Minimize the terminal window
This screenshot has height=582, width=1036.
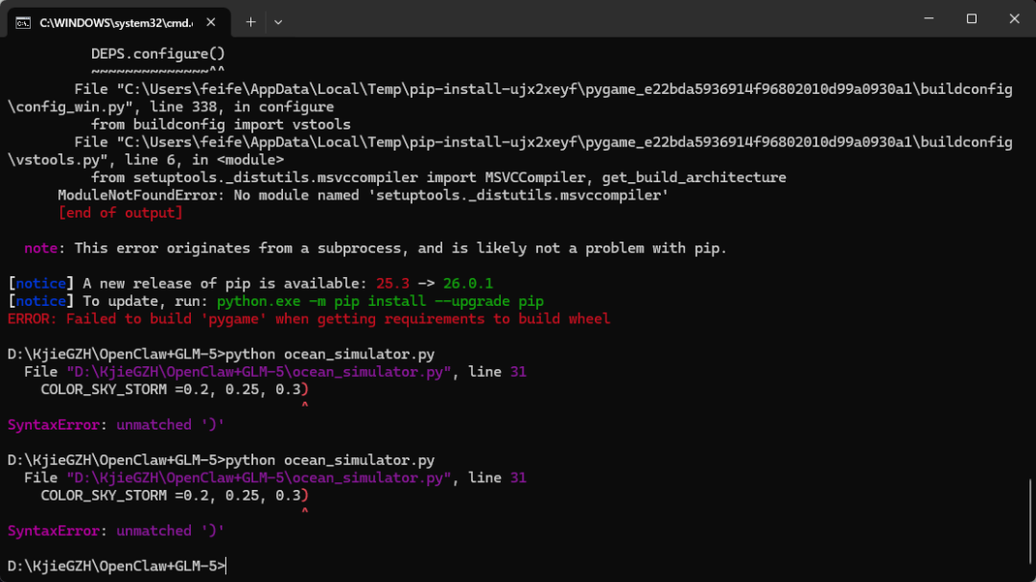pos(929,18)
